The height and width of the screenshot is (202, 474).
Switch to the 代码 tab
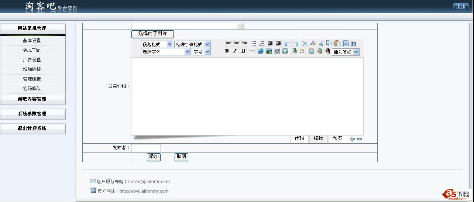[x=299, y=138]
